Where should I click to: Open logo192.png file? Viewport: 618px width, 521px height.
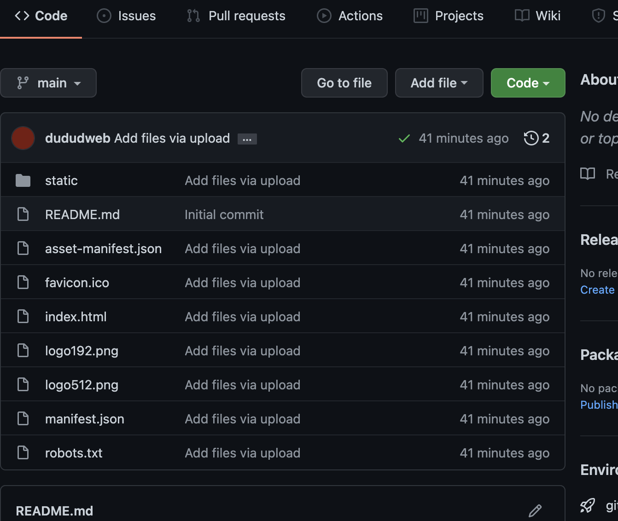point(82,351)
